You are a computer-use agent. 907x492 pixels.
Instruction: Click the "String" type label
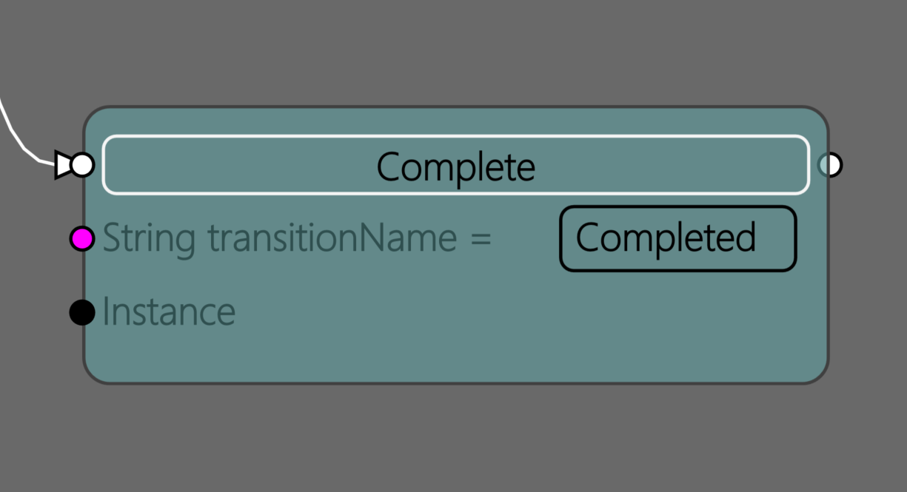pyautogui.click(x=149, y=238)
